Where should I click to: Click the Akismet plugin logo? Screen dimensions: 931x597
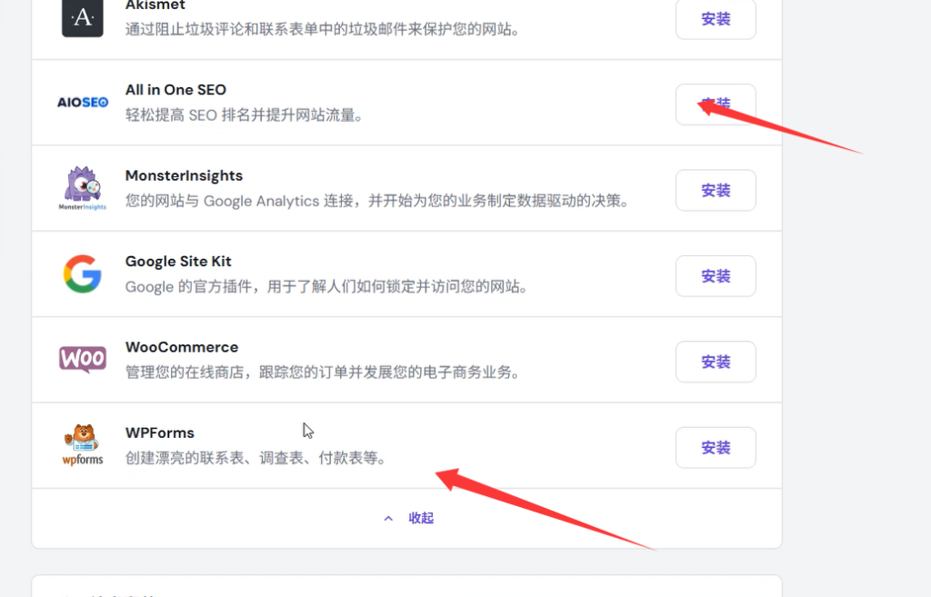click(x=83, y=17)
